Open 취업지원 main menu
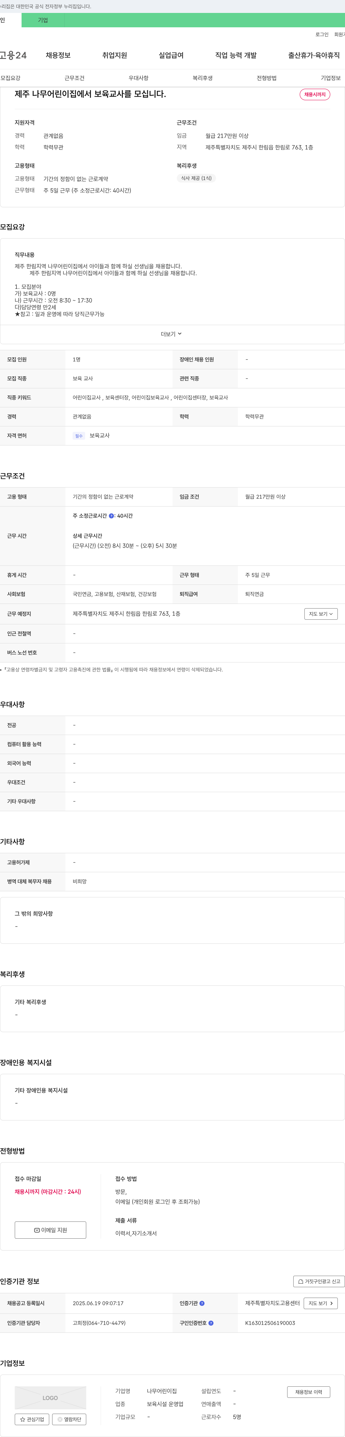The width and height of the screenshot is (345, 1437). click(x=114, y=55)
